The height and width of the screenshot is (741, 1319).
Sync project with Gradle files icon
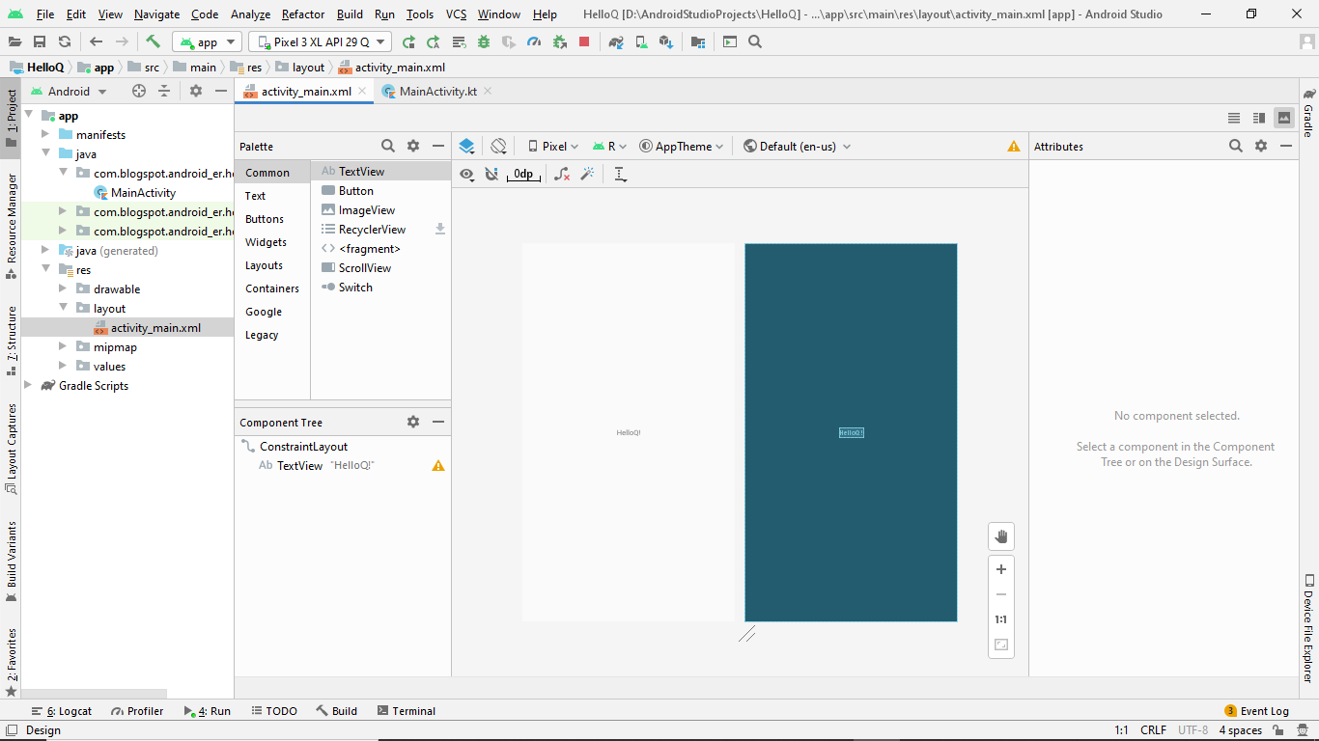pos(616,41)
